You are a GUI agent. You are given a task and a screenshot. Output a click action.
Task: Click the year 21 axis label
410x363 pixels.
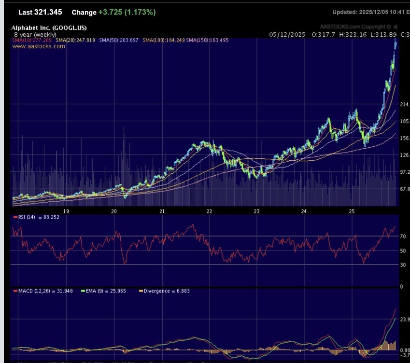(162, 211)
